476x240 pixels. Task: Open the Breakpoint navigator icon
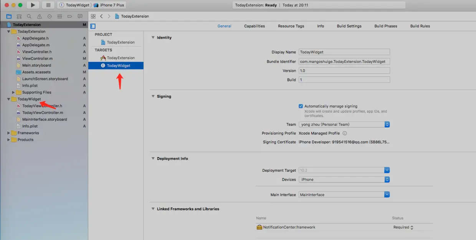pyautogui.click(x=70, y=16)
